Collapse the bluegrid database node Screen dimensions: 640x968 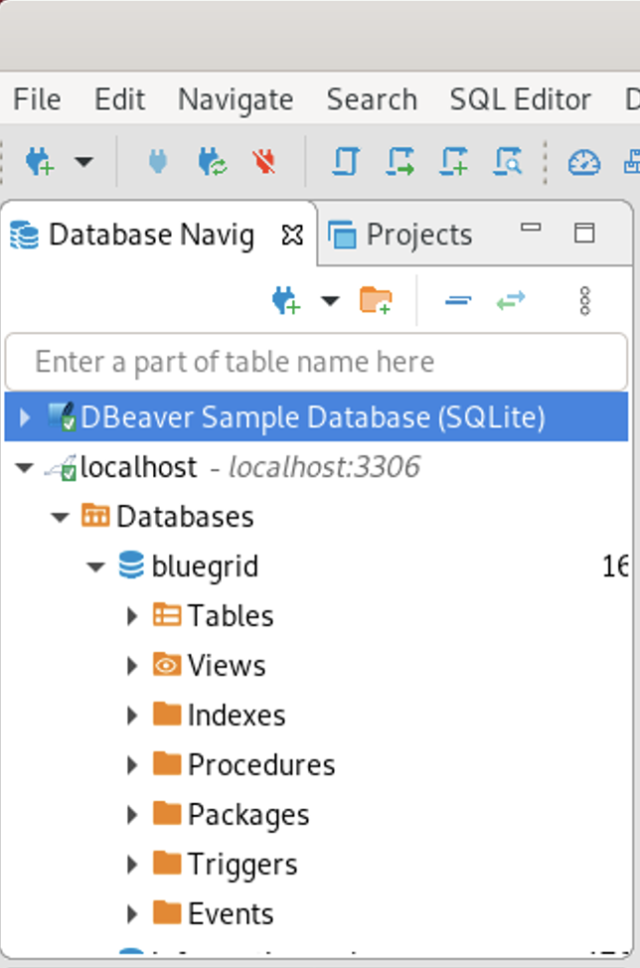[95, 566]
